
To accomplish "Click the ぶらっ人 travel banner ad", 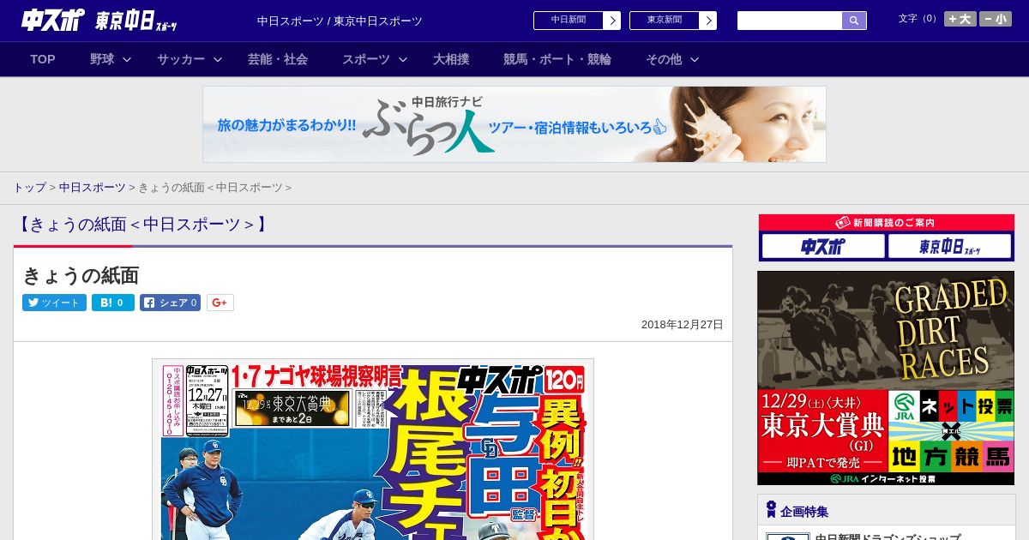I will pyautogui.click(x=514, y=124).
